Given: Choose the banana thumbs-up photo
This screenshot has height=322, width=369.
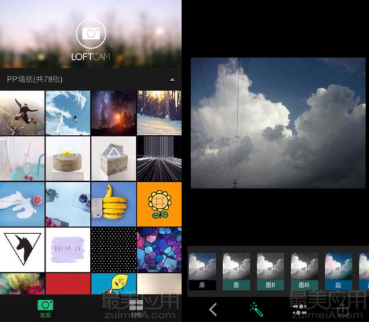Looking at the screenshot, I should (x=114, y=204).
